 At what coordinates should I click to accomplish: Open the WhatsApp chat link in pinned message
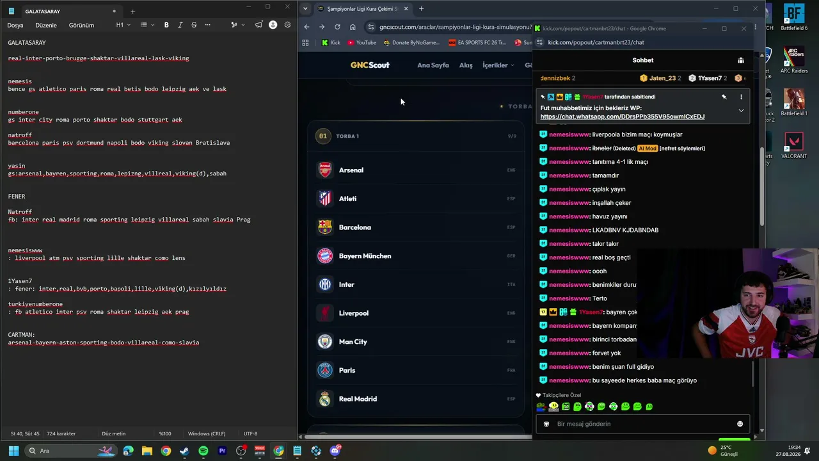[x=622, y=117]
